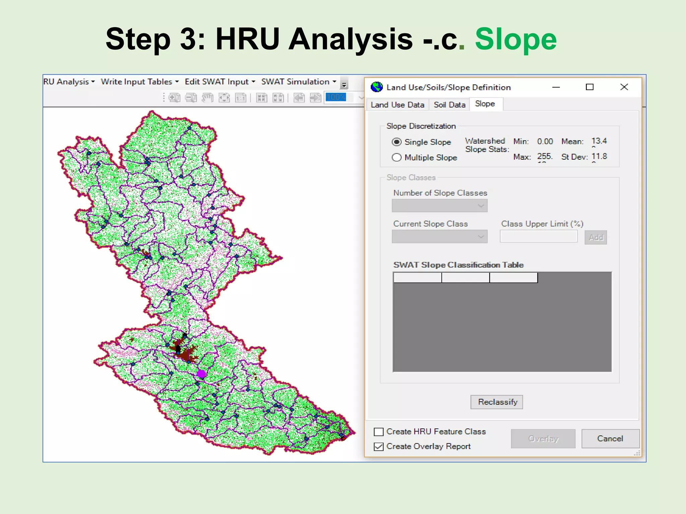Open the Edit SWAT Input menu
Screen dimensions: 686x514
click(220, 82)
